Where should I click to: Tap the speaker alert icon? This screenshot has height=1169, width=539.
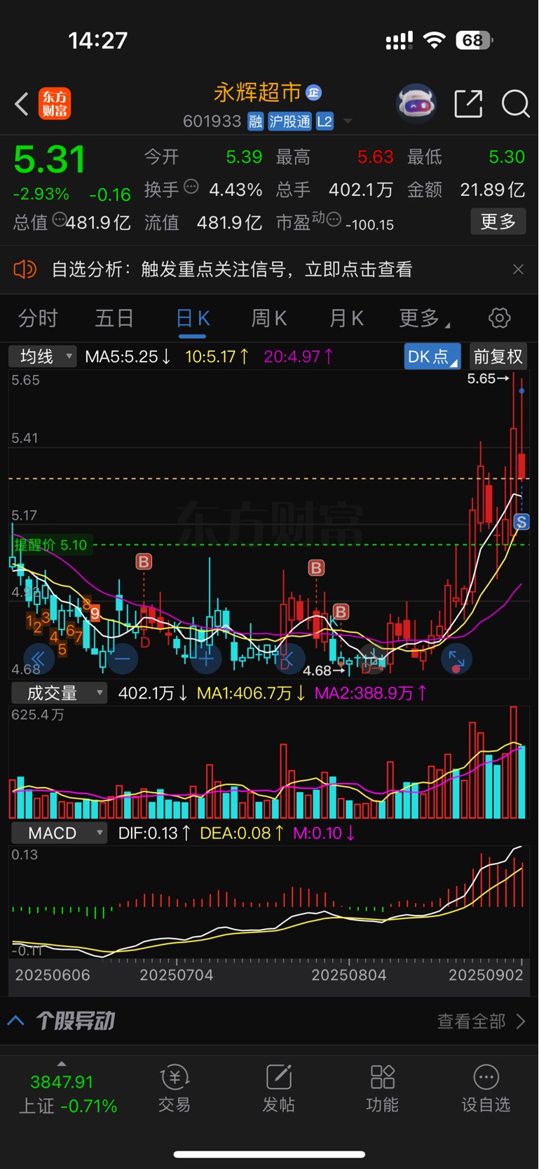25,270
